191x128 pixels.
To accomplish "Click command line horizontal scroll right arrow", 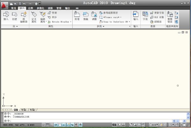I will pyautogui.click(x=184, y=121).
